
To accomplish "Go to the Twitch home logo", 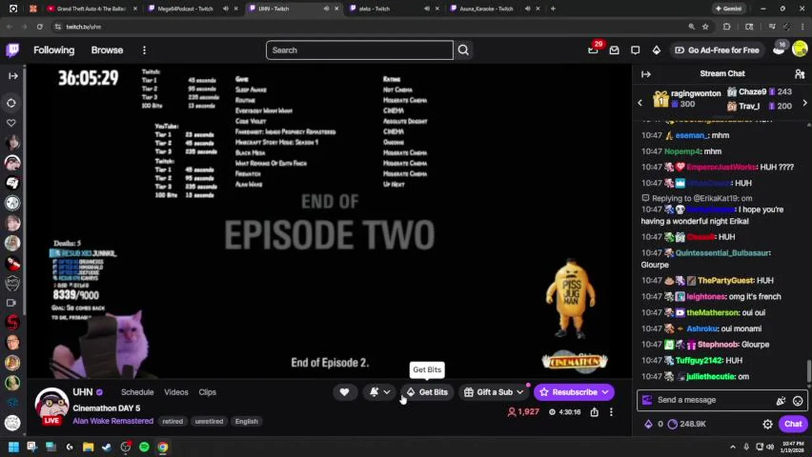I will (x=12, y=50).
